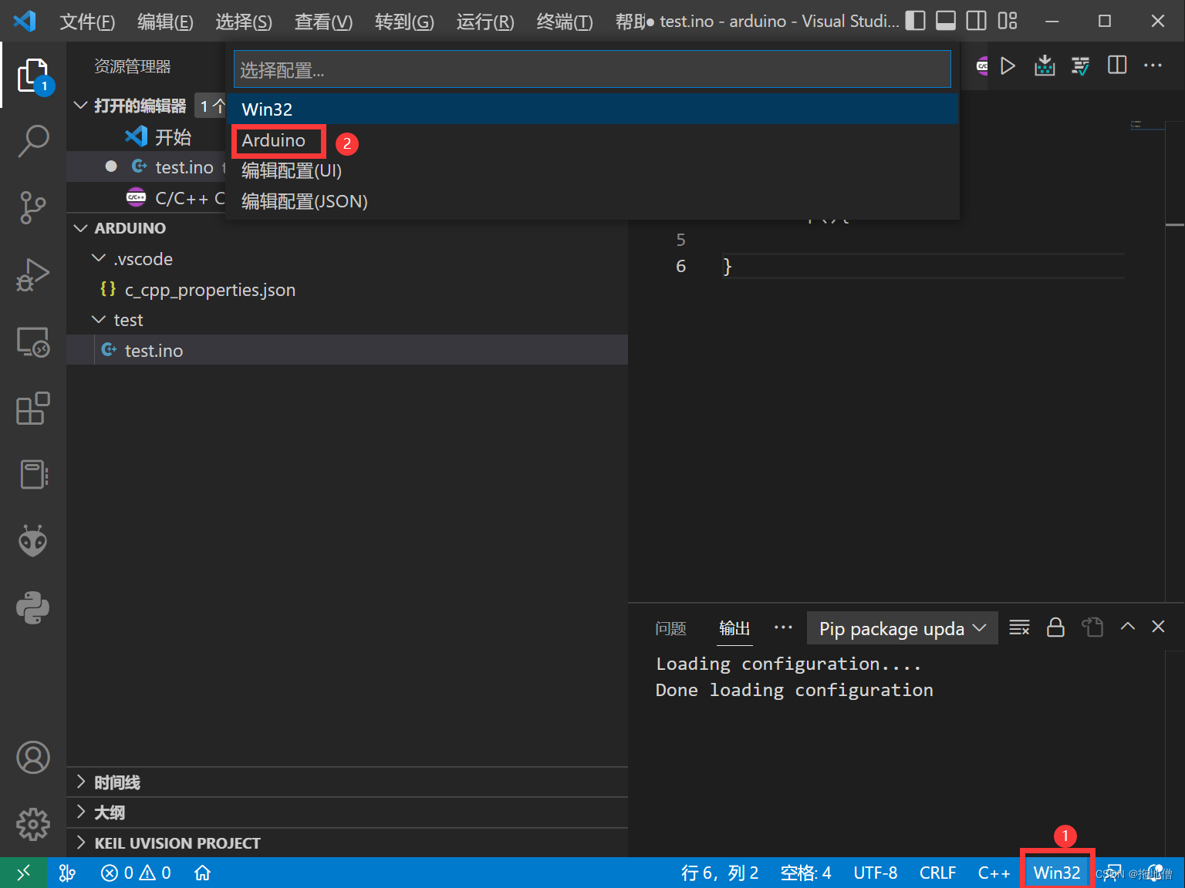Toggle the output scroll lock icon
1185x888 pixels.
[1055, 627]
